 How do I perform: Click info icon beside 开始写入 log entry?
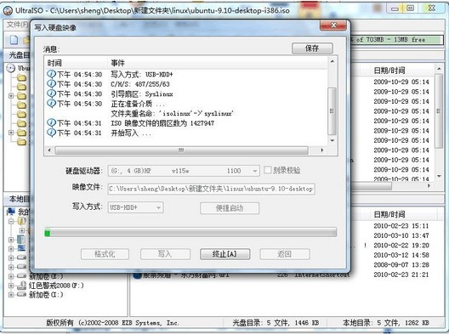[51, 133]
